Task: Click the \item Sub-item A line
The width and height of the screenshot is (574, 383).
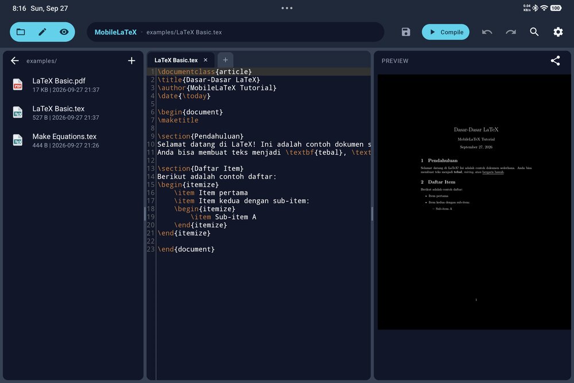Action: coord(223,217)
